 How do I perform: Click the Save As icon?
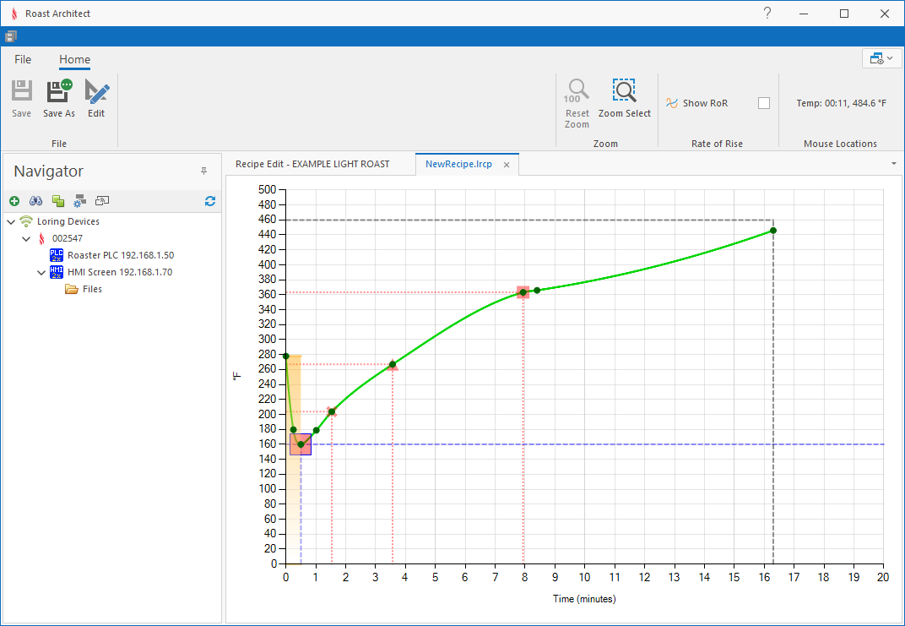click(x=59, y=91)
